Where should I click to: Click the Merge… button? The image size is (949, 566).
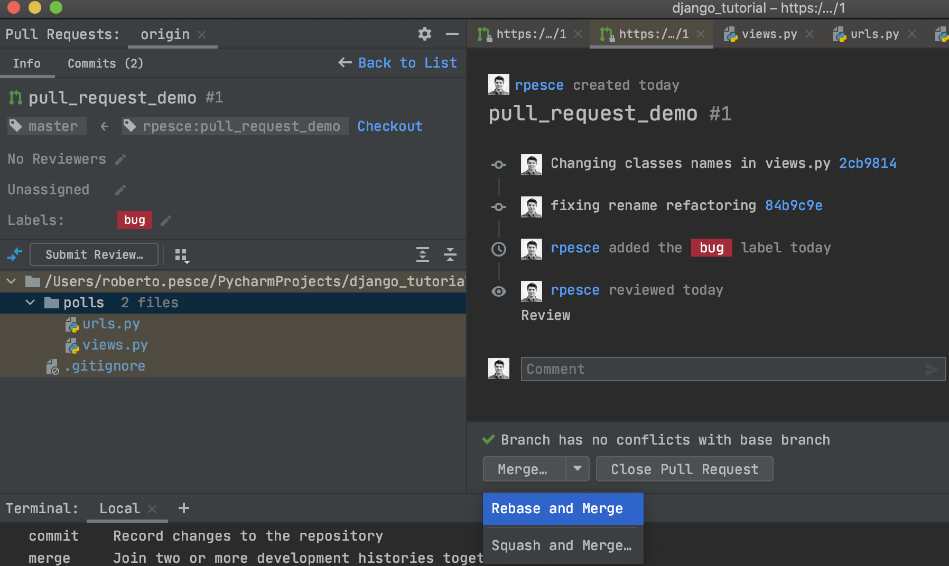524,469
